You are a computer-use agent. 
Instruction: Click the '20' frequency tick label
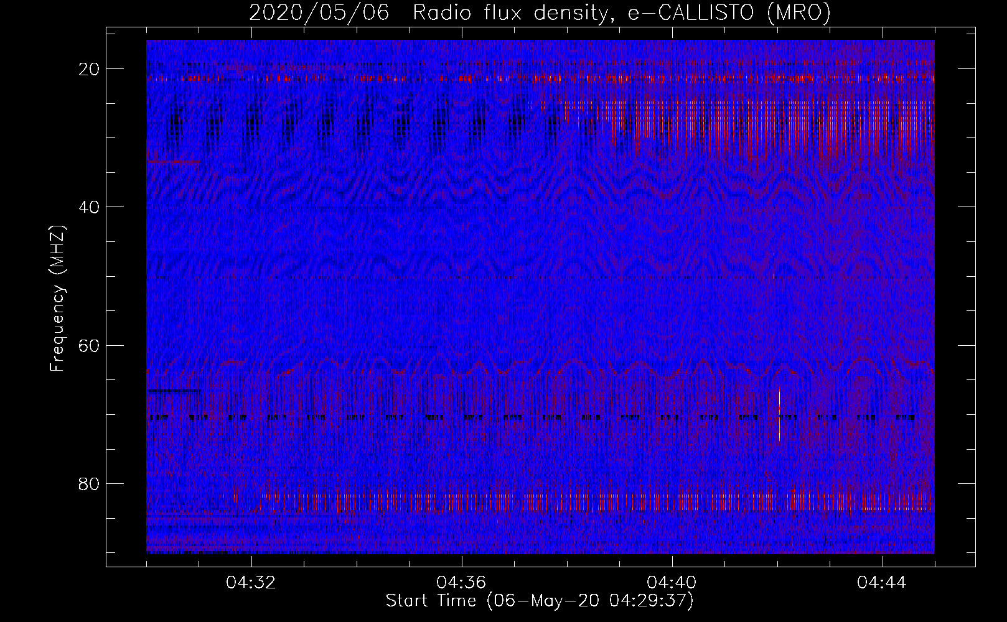(x=90, y=69)
